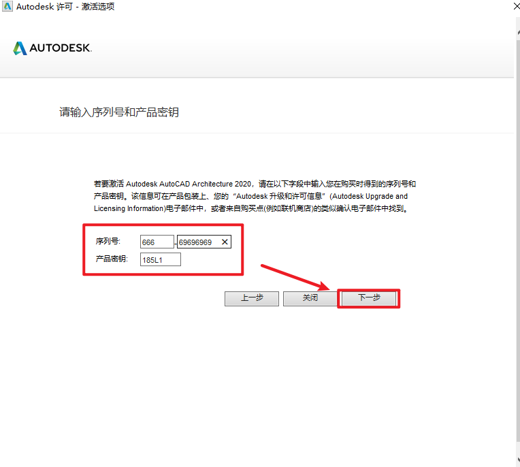
Task: Click the 产品密钥 label
Action: click(x=112, y=259)
